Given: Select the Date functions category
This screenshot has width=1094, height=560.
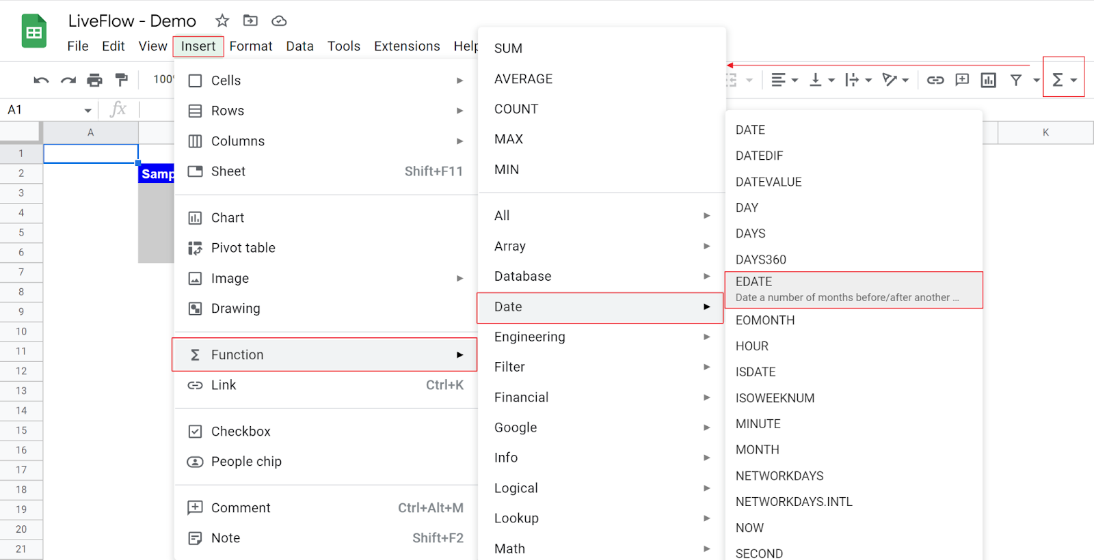Looking at the screenshot, I should (600, 307).
